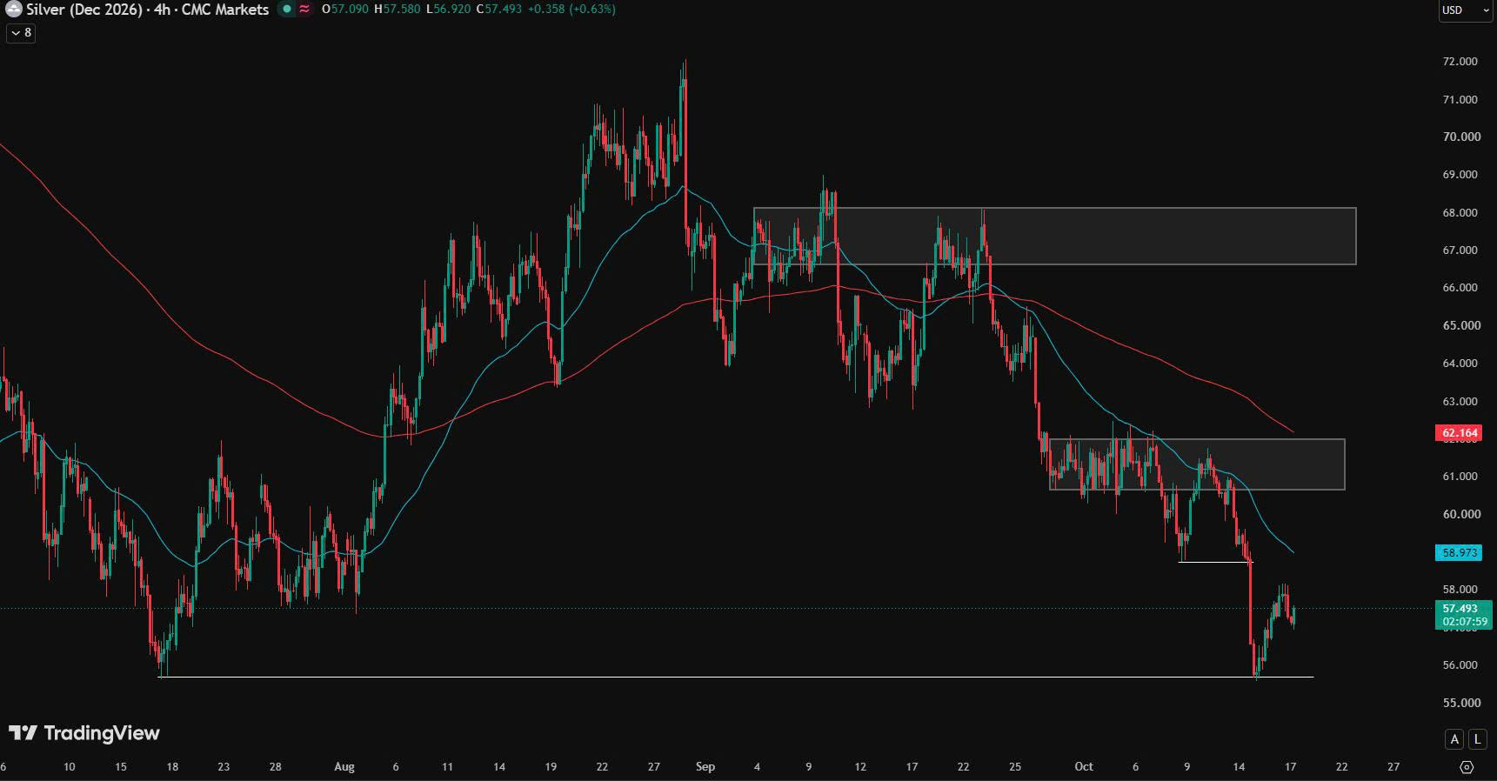Select the white horizontal support line near 56.000

tap(736, 677)
